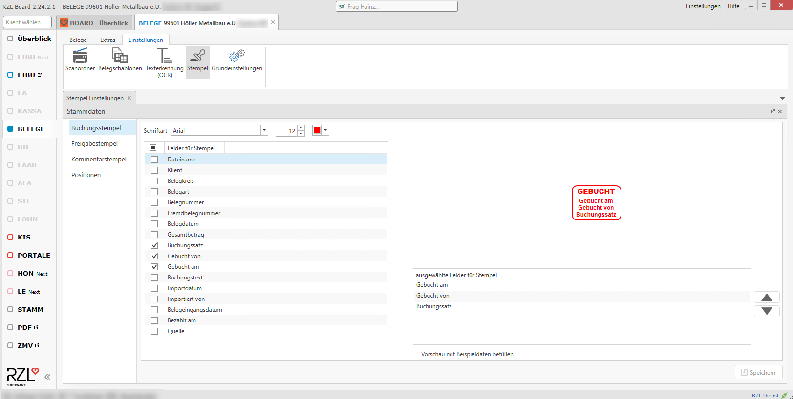Move selected field down with arrow
The image size is (793, 399).
[x=767, y=311]
